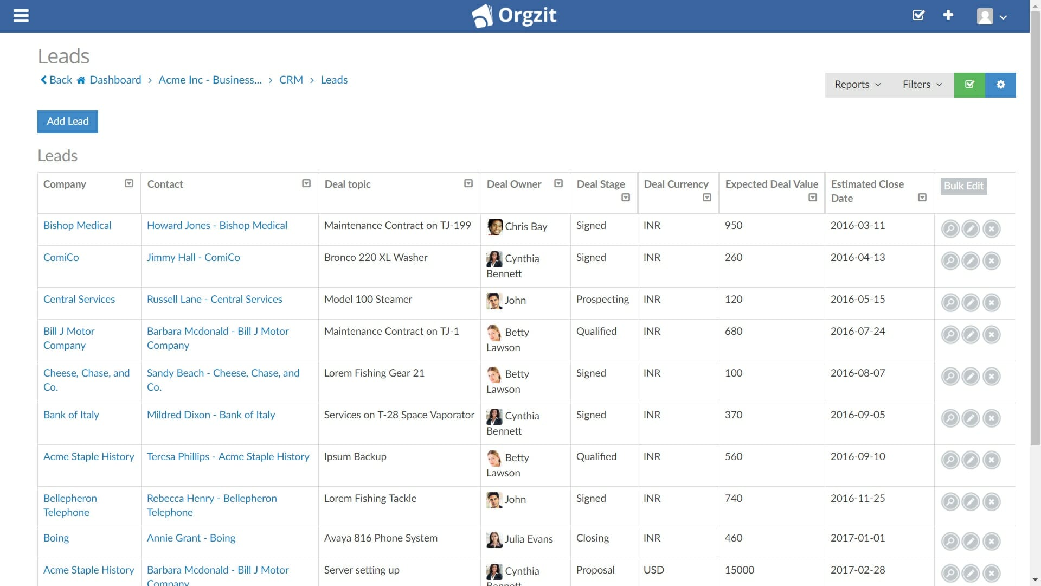The height and width of the screenshot is (586, 1041).
Task: Click the page vertical scrollbar thumb
Action: [x=1036, y=228]
